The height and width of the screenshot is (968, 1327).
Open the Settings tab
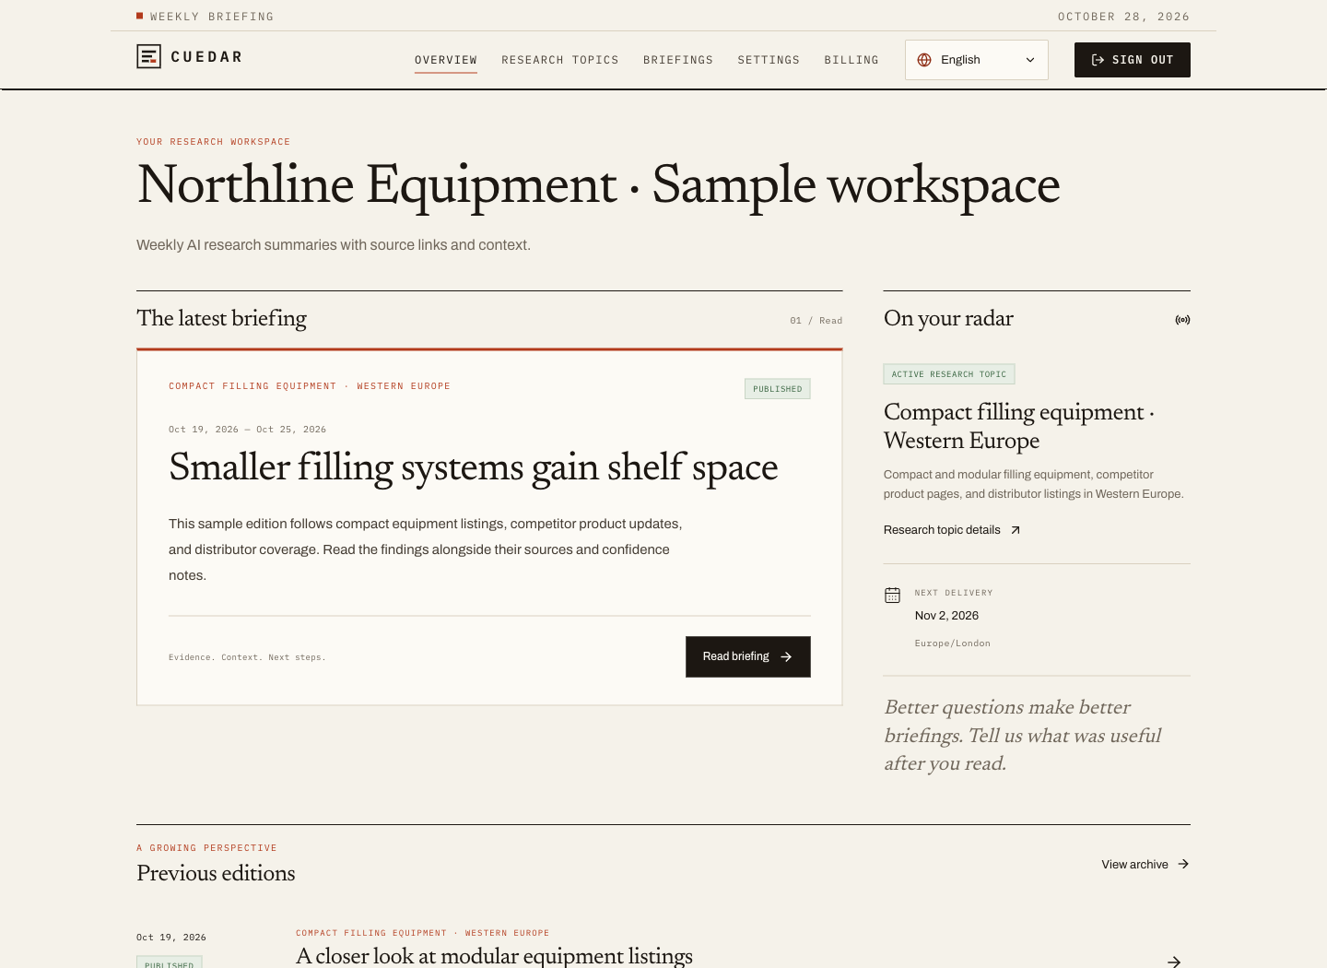pos(769,60)
